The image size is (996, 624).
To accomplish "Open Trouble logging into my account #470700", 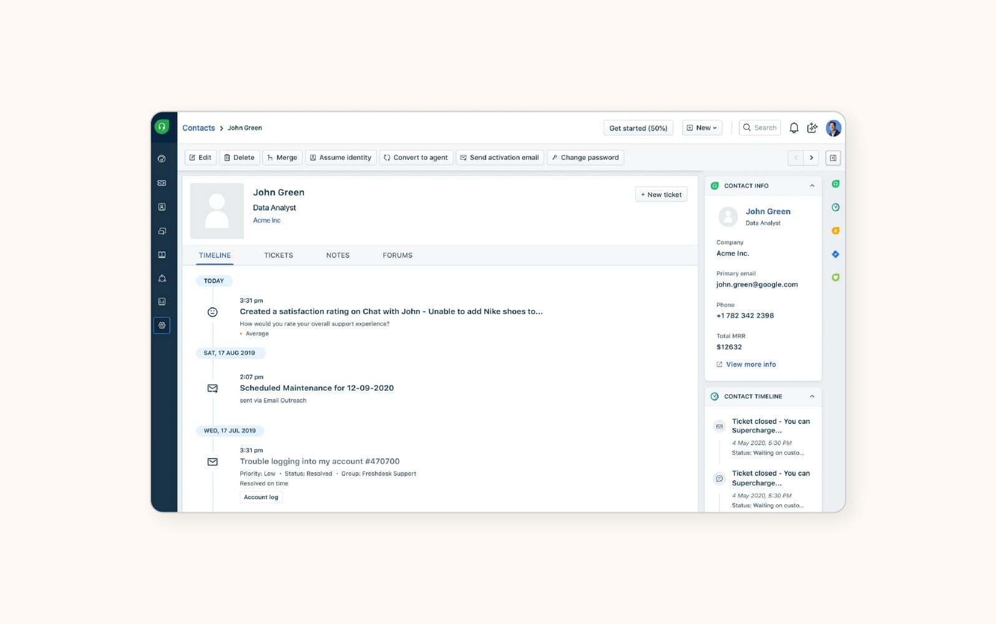I will coord(320,462).
